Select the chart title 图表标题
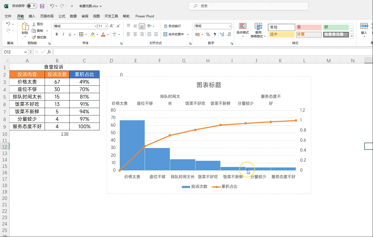 pyautogui.click(x=209, y=85)
